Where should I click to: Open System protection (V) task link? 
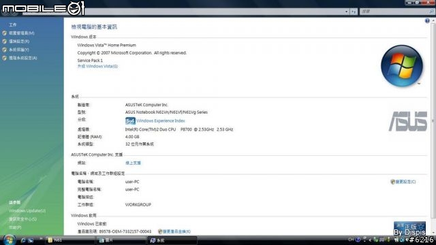coord(19,50)
